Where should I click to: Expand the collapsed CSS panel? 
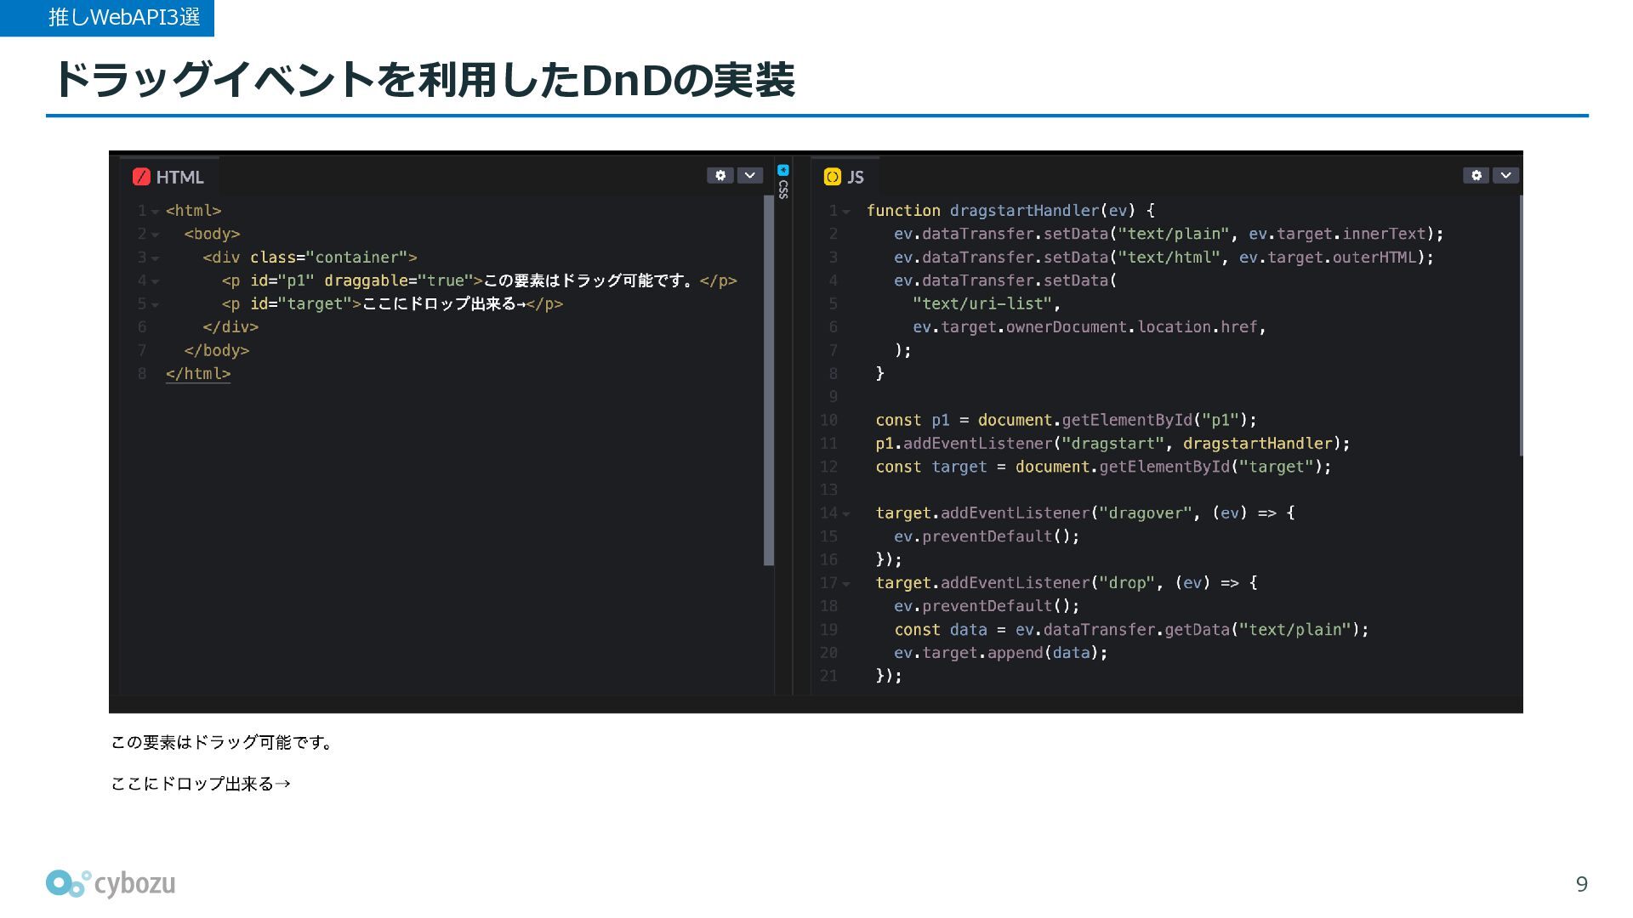click(x=783, y=189)
